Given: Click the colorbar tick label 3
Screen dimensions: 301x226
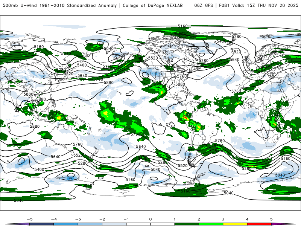Looking at the screenshot, I should (x=223, y=219).
